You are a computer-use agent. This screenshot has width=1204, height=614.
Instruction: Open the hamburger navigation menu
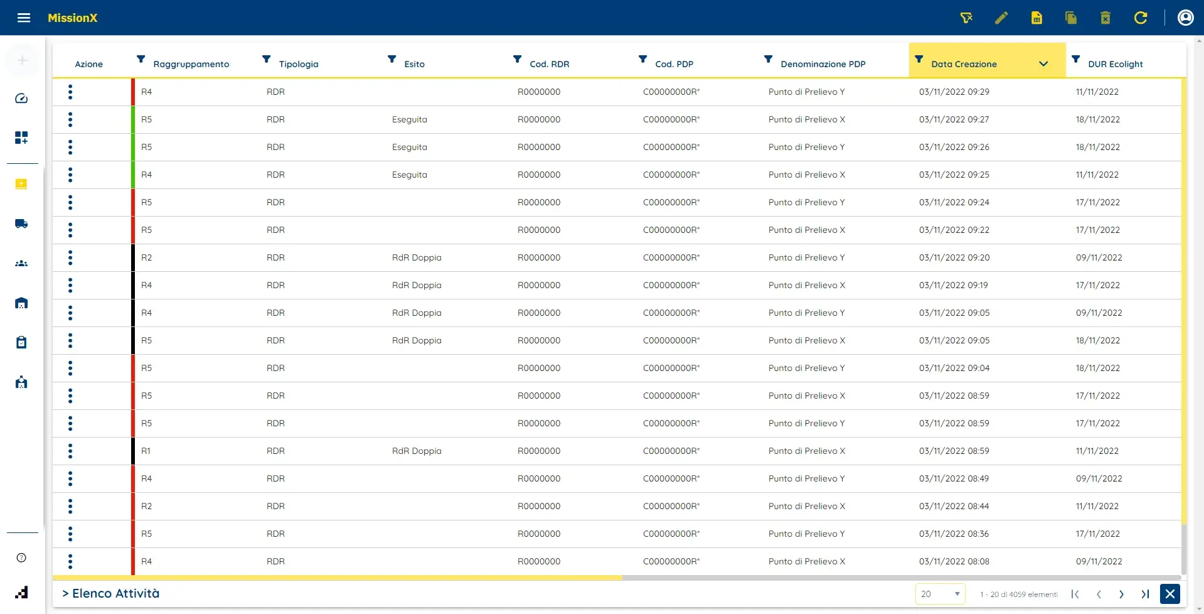click(x=24, y=18)
